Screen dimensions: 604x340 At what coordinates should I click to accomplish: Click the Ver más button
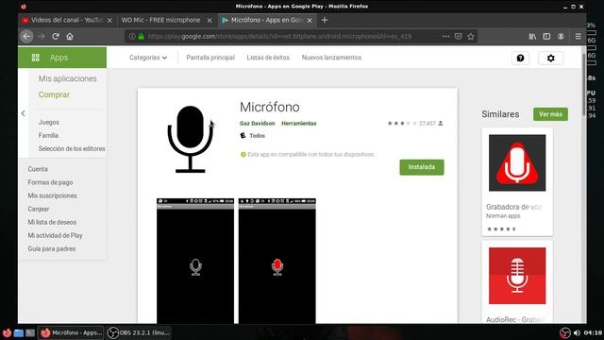point(550,114)
